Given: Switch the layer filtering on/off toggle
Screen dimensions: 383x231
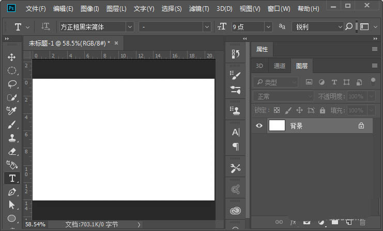Looking at the screenshot, I should 373,82.
